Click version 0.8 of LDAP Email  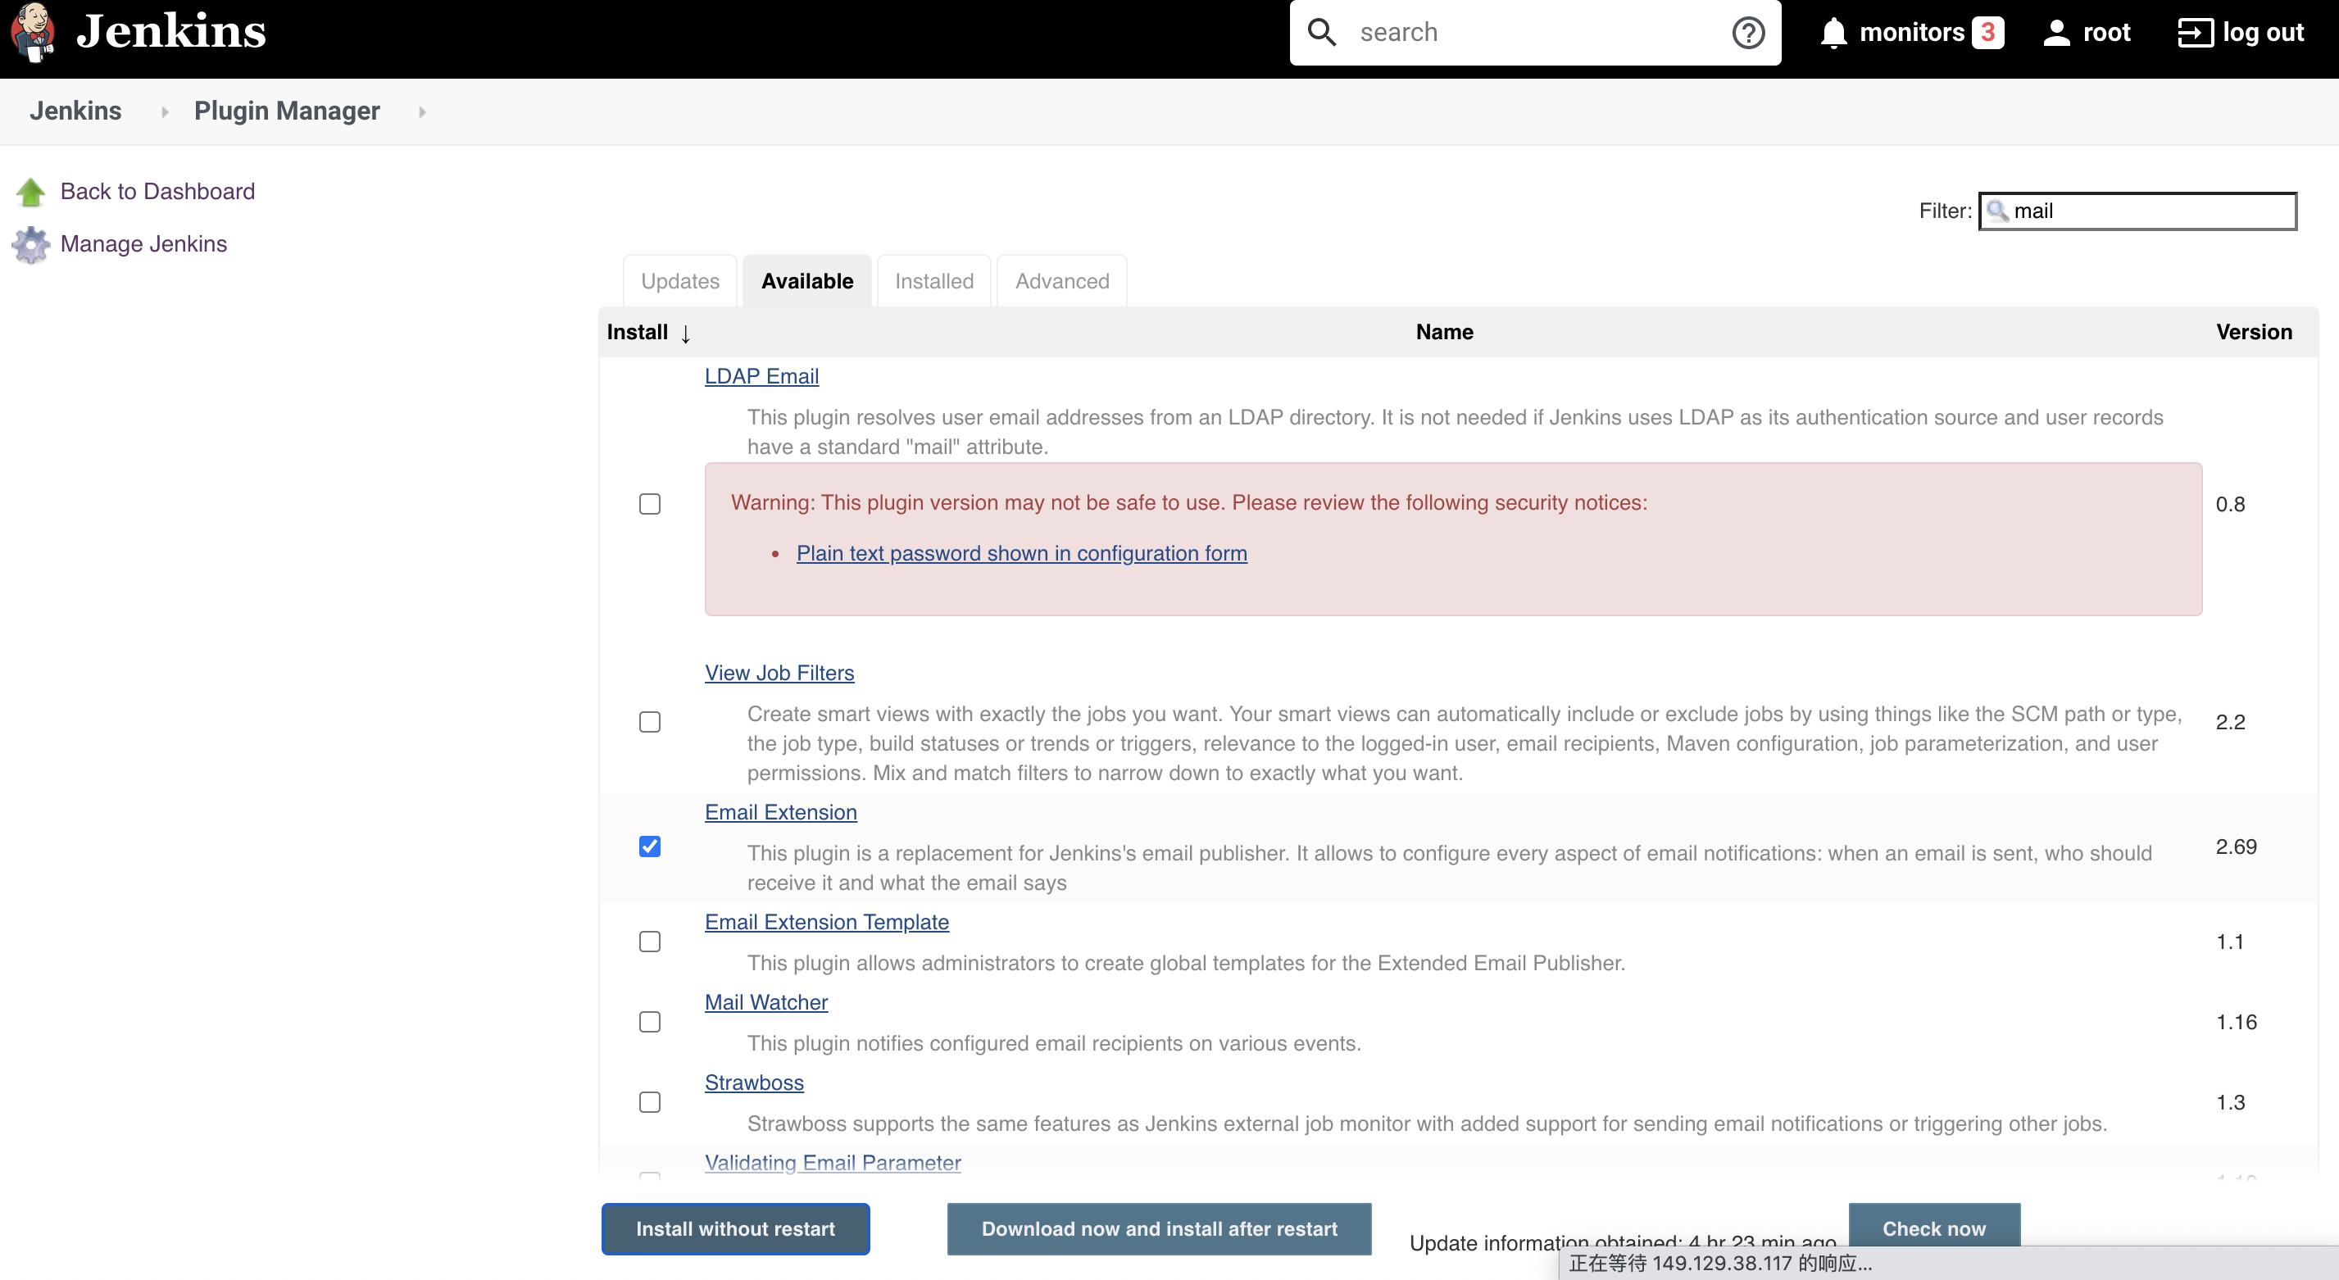coord(2230,505)
